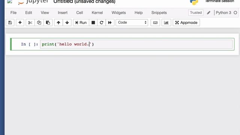Open the Help menu
The height and width of the screenshot is (135, 240).
138,13
